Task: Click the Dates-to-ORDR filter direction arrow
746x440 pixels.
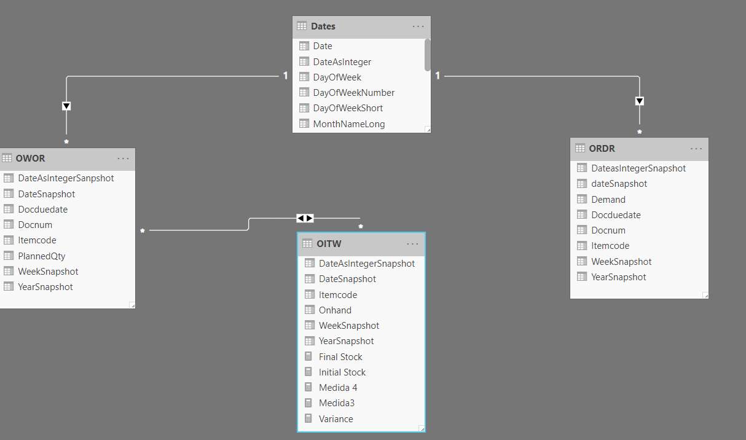Action: (640, 101)
